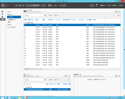Image resolution: width=125 pixels, height=99 pixels.
Task: Open File Explorer from the taskbar
Action: point(20,98)
